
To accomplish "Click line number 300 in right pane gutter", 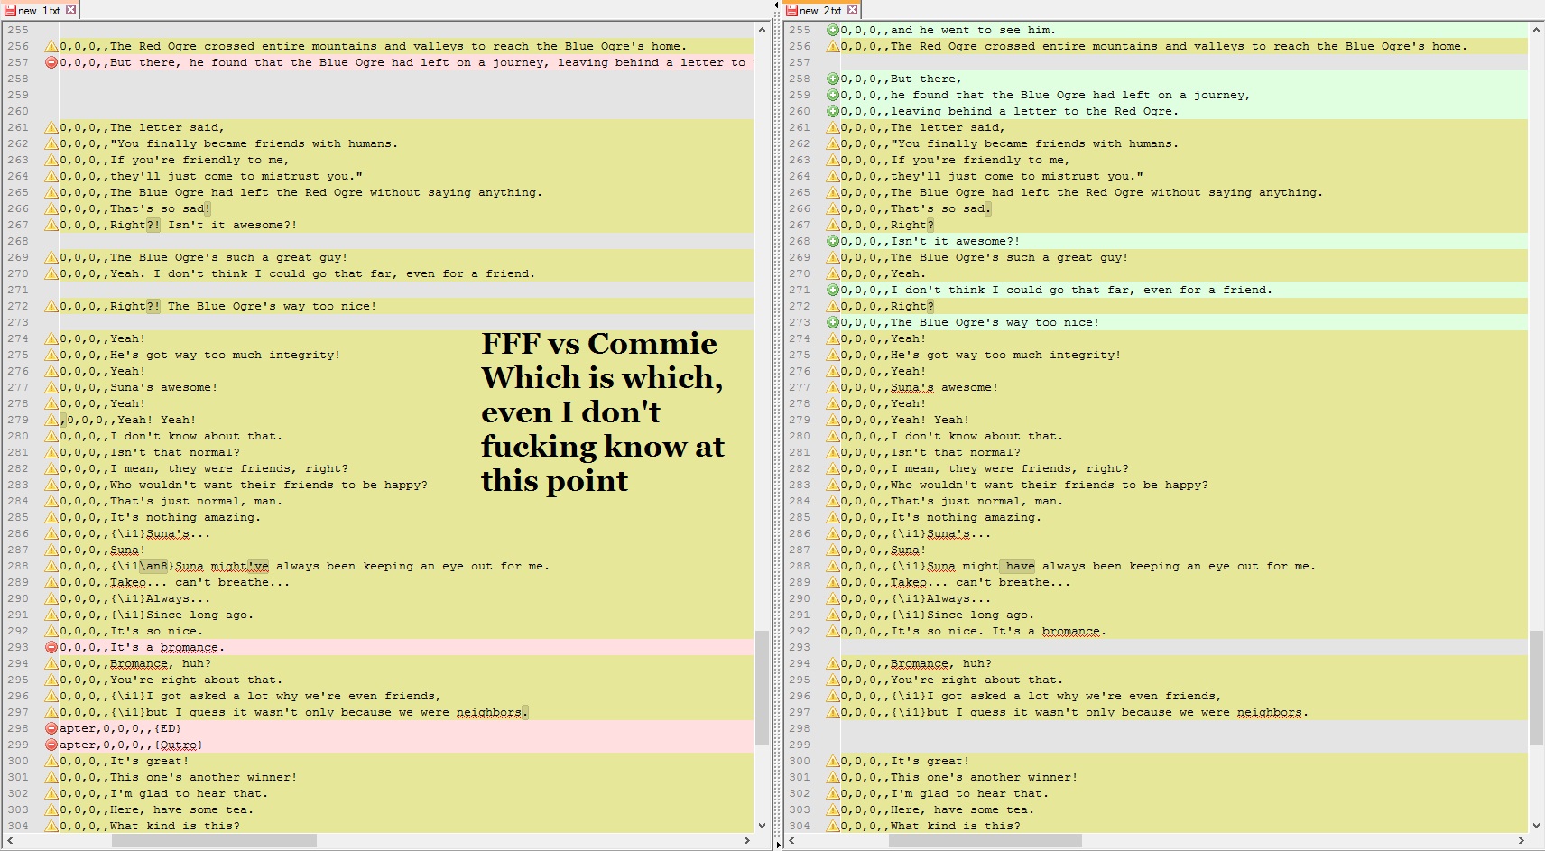I will (800, 761).
